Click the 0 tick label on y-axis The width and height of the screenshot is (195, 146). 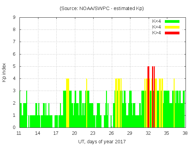click(x=14, y=127)
